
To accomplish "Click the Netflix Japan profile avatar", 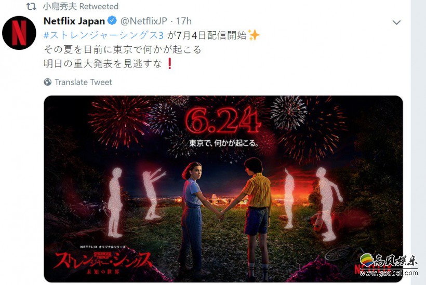I will [19, 33].
